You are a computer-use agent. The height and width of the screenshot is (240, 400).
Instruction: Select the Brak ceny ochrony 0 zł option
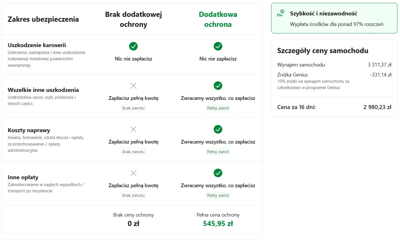coord(133,219)
